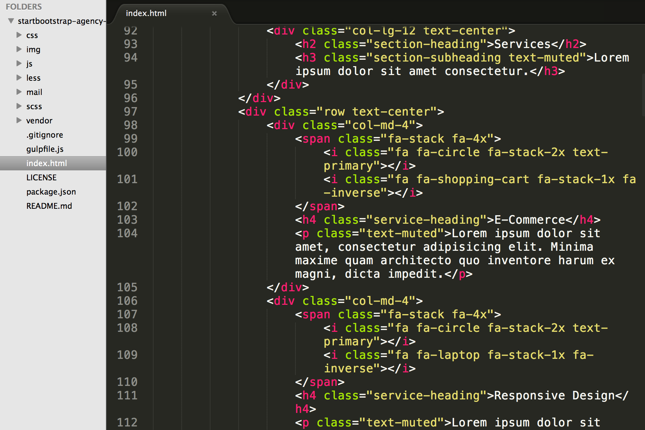The height and width of the screenshot is (430, 645).
Task: Open README.md from the sidebar
Action: click(49, 206)
